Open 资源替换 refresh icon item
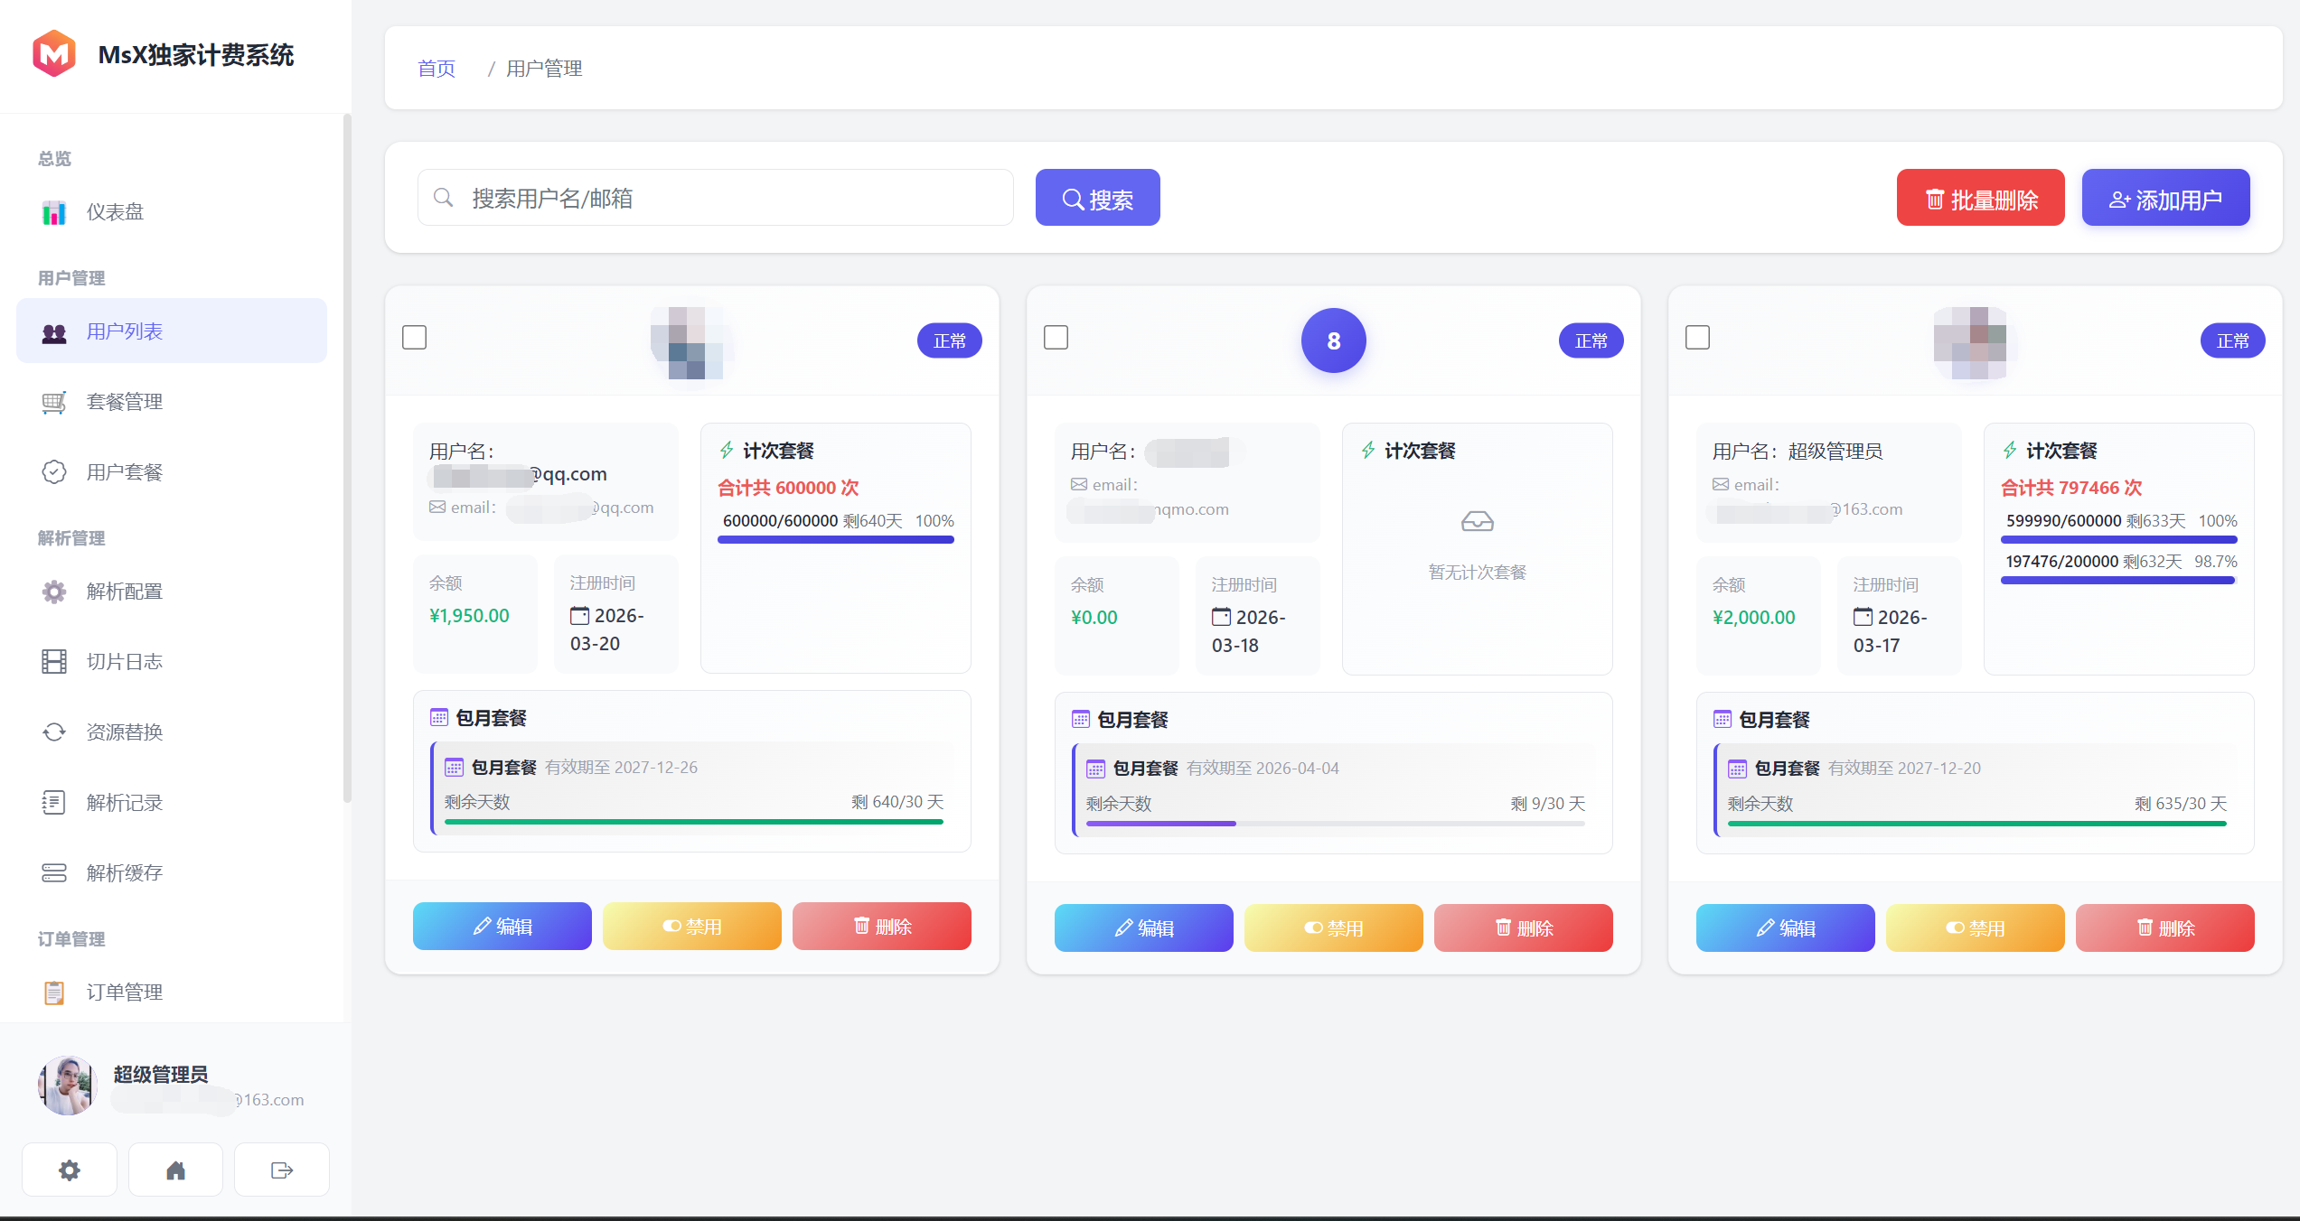The image size is (2300, 1221). click(x=124, y=732)
